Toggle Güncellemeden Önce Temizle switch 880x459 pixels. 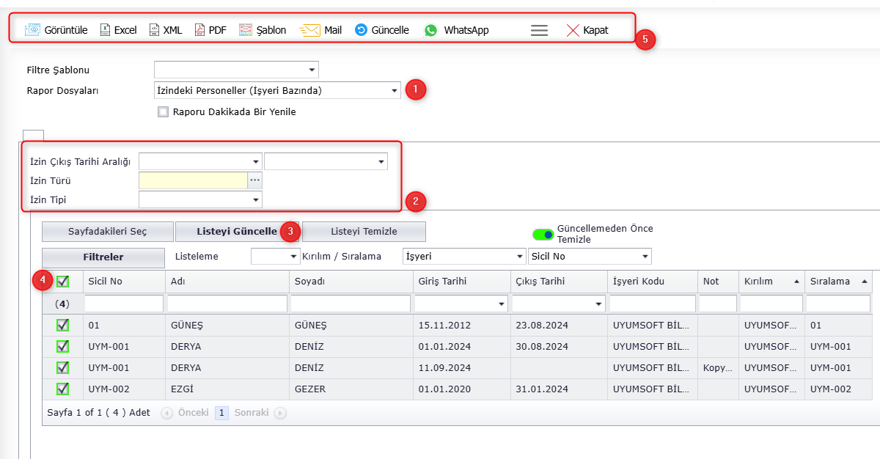coord(543,234)
